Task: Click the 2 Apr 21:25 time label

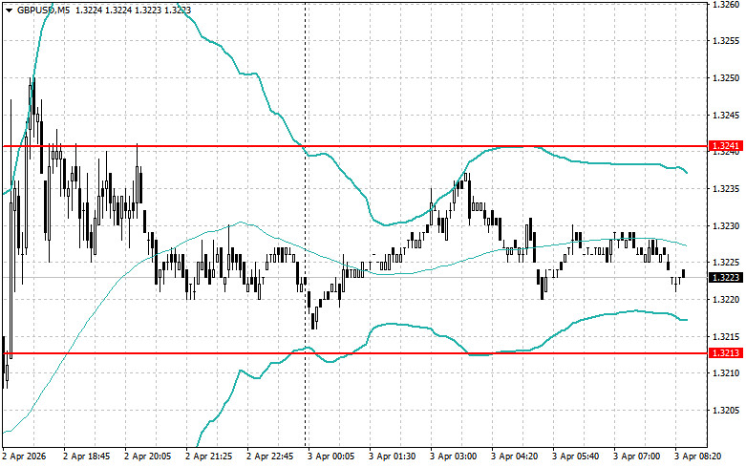Action: [209, 456]
